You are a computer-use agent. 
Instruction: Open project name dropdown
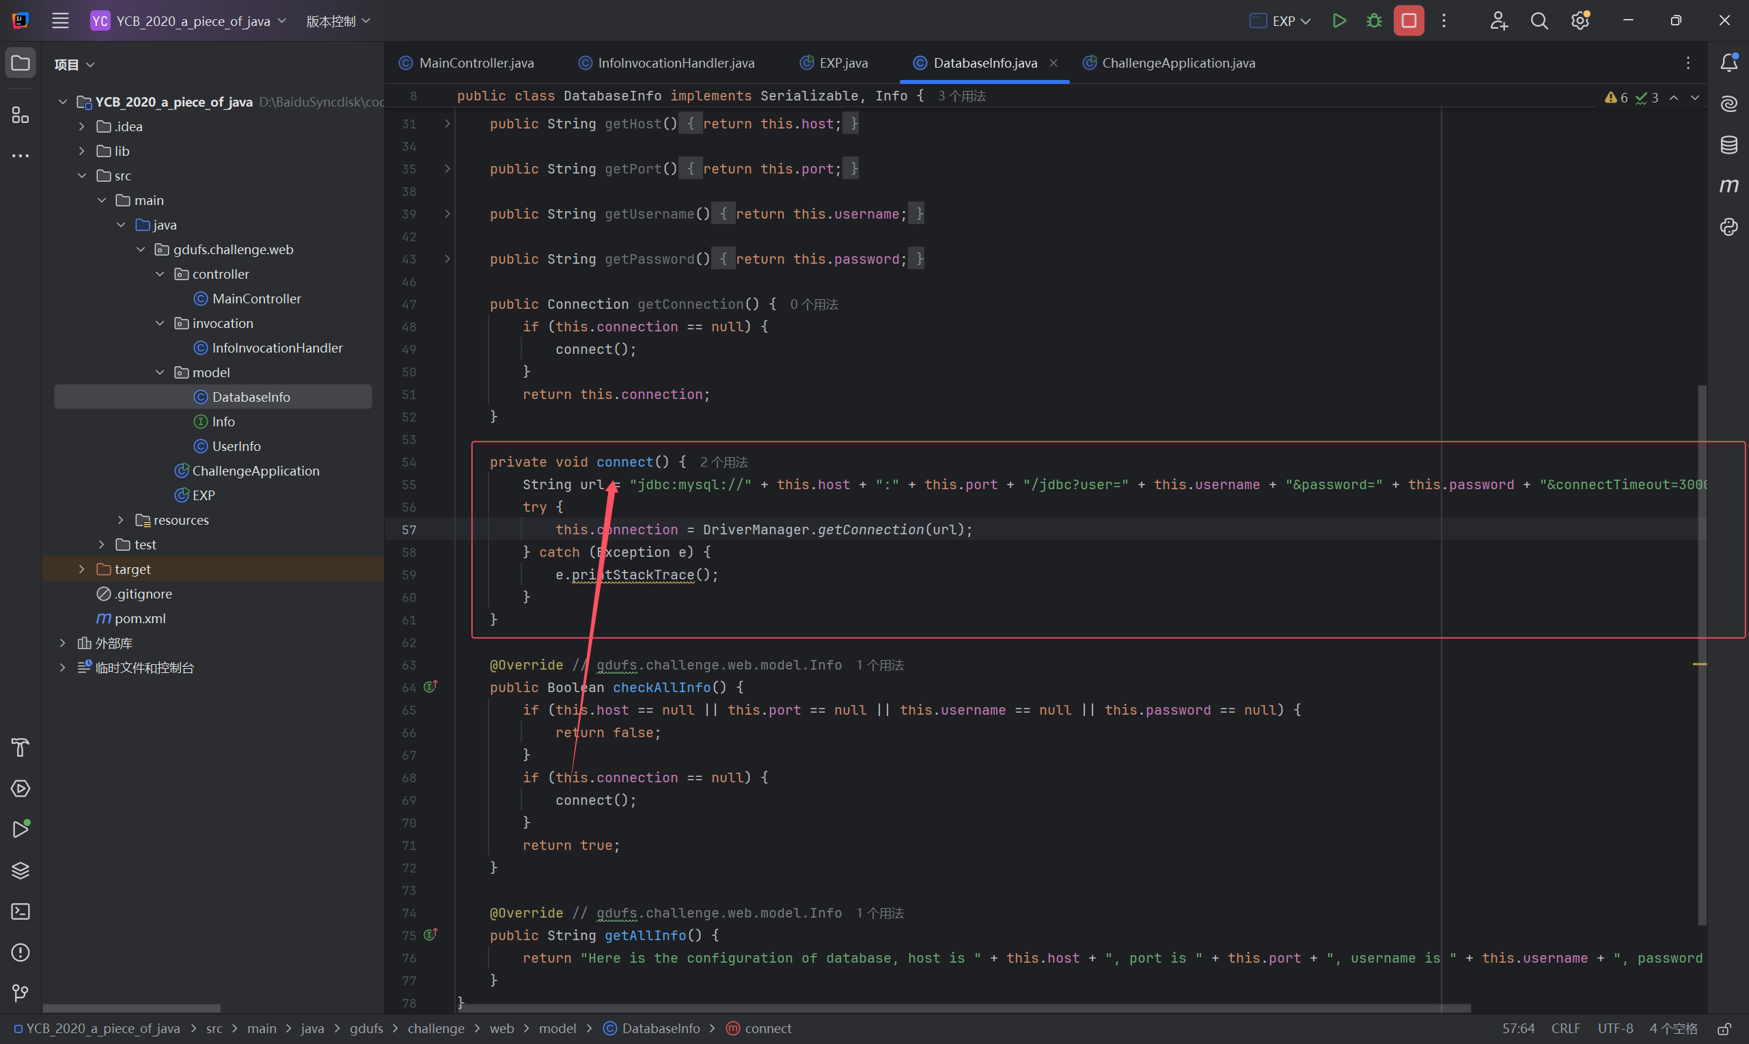click(189, 21)
